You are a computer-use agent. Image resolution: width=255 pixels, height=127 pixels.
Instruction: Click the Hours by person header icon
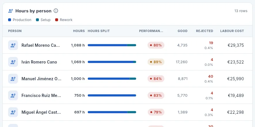pyautogui.click(x=10, y=11)
